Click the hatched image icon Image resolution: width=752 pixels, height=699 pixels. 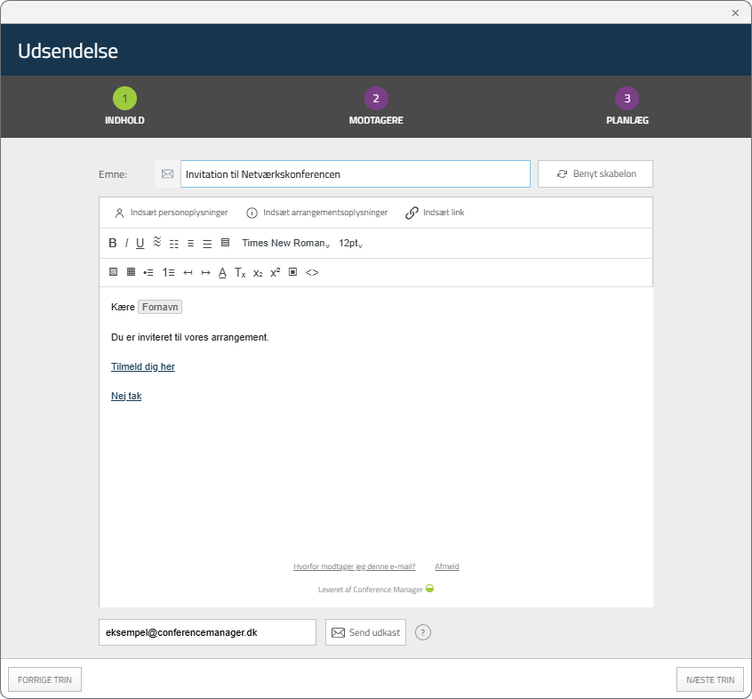tap(113, 272)
